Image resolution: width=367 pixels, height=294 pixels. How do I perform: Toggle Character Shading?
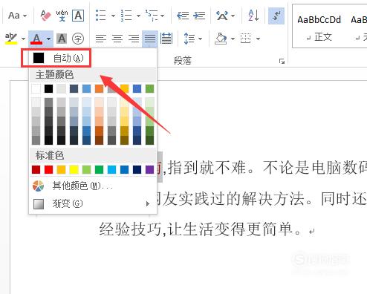click(x=62, y=39)
